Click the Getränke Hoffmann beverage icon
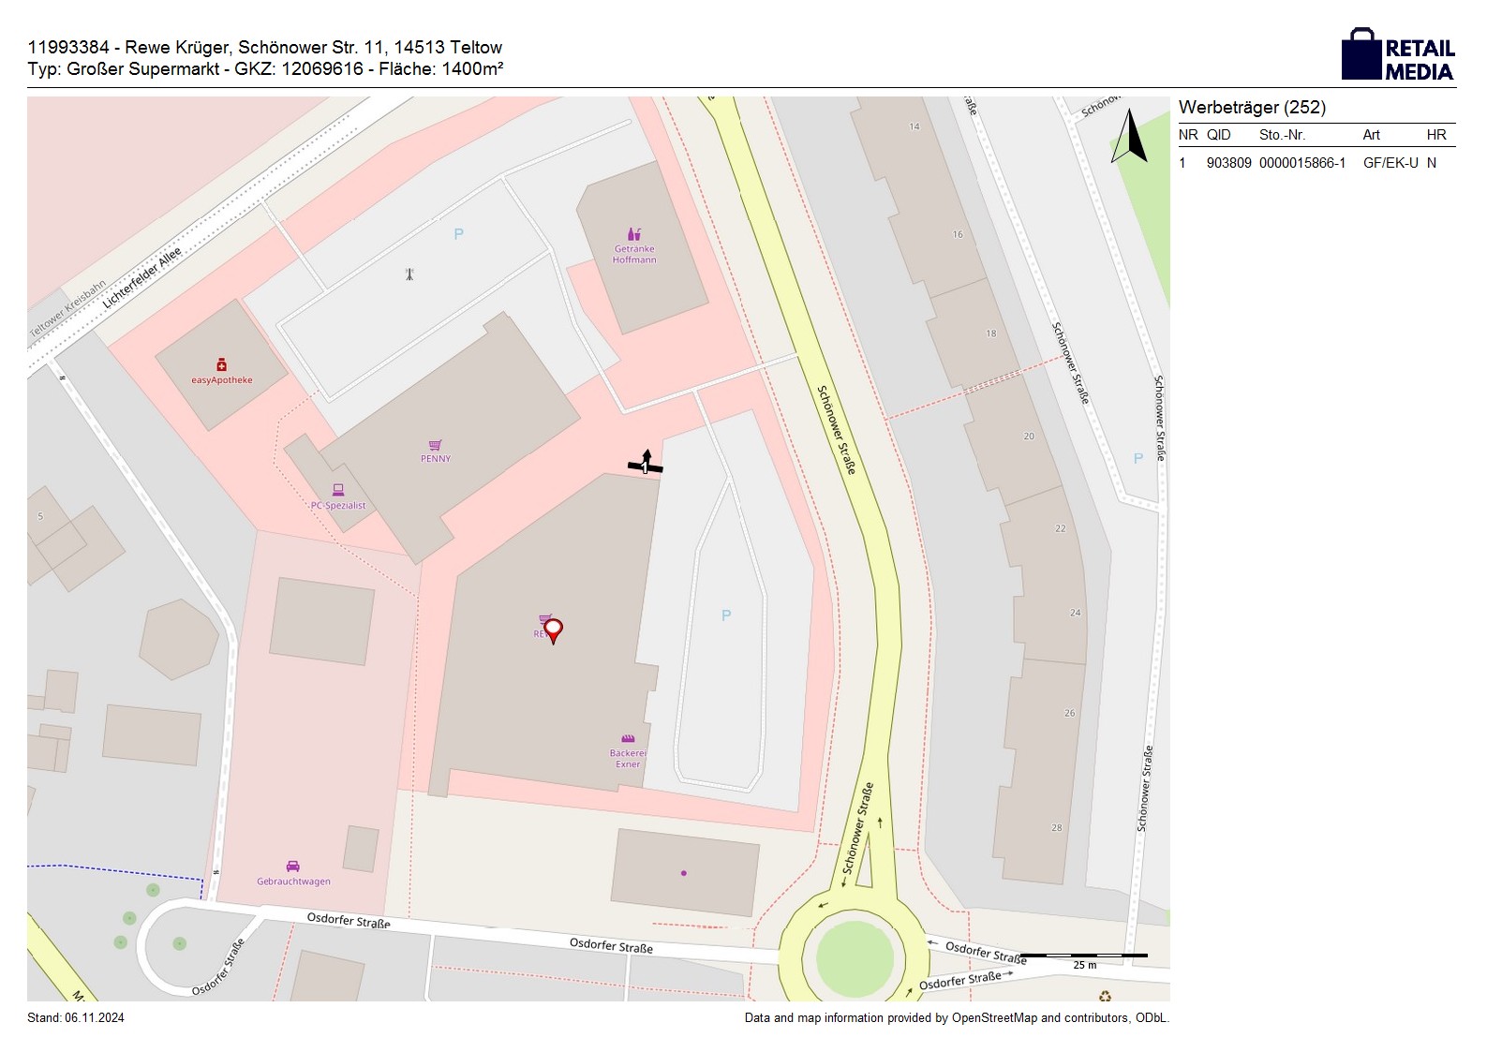 pos(634,234)
